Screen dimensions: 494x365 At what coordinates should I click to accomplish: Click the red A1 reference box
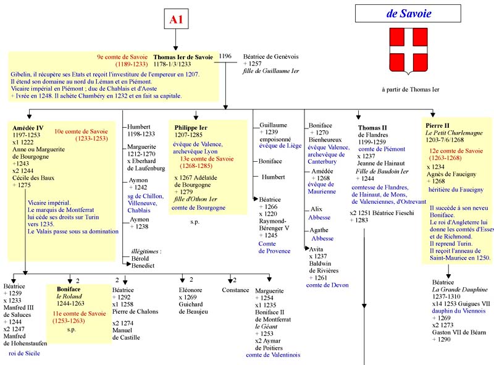pyautogui.click(x=176, y=19)
